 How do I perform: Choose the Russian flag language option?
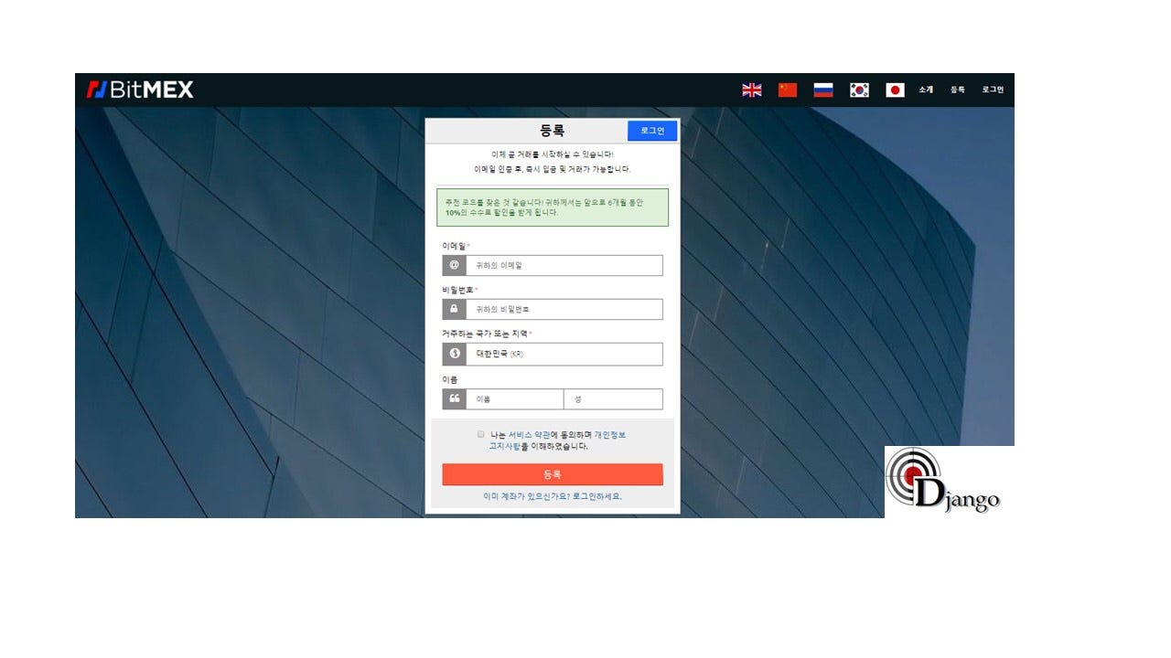[x=822, y=90]
